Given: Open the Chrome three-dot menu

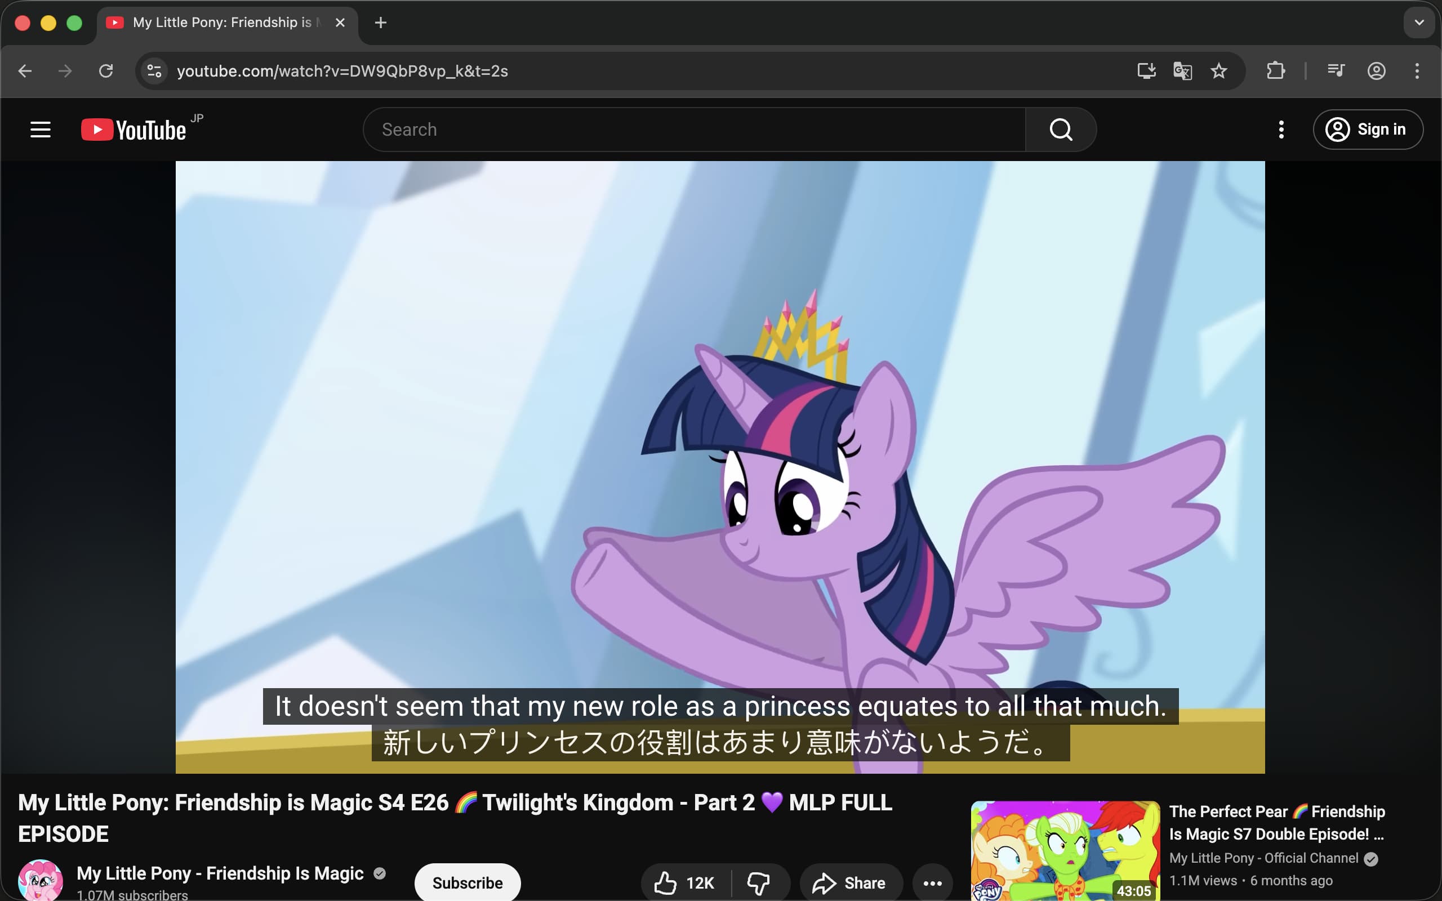Looking at the screenshot, I should point(1417,71).
